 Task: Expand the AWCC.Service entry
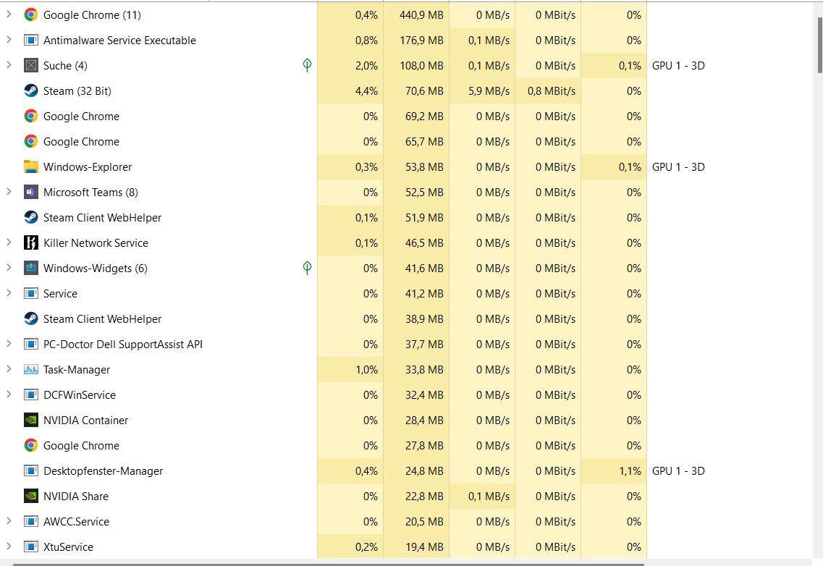coord(9,521)
